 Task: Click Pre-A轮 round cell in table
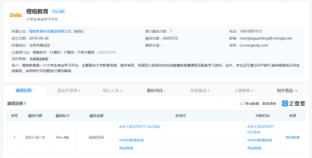click(x=63, y=137)
